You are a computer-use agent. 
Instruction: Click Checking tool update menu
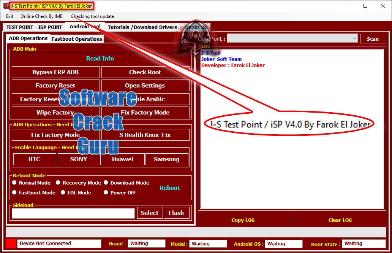[x=92, y=16]
